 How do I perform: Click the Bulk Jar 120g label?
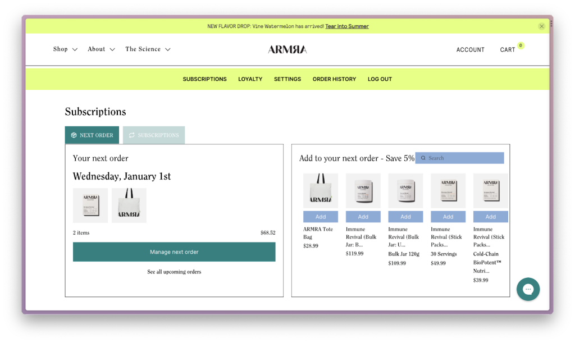click(x=404, y=254)
